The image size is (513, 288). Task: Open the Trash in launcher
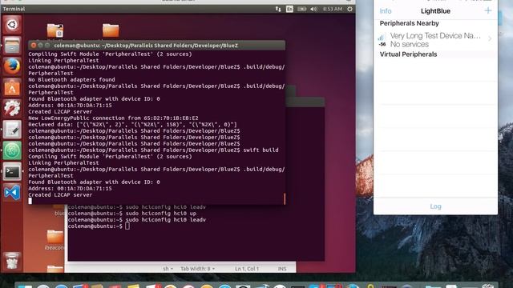[12, 261]
